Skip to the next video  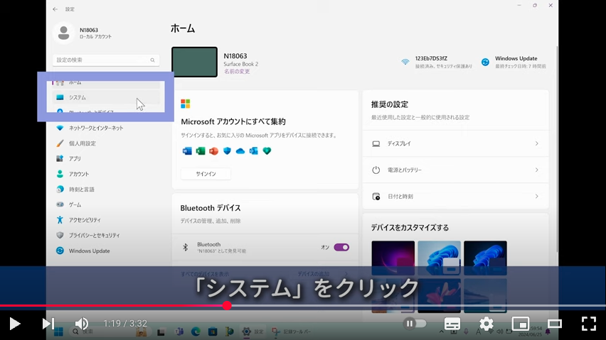point(48,324)
